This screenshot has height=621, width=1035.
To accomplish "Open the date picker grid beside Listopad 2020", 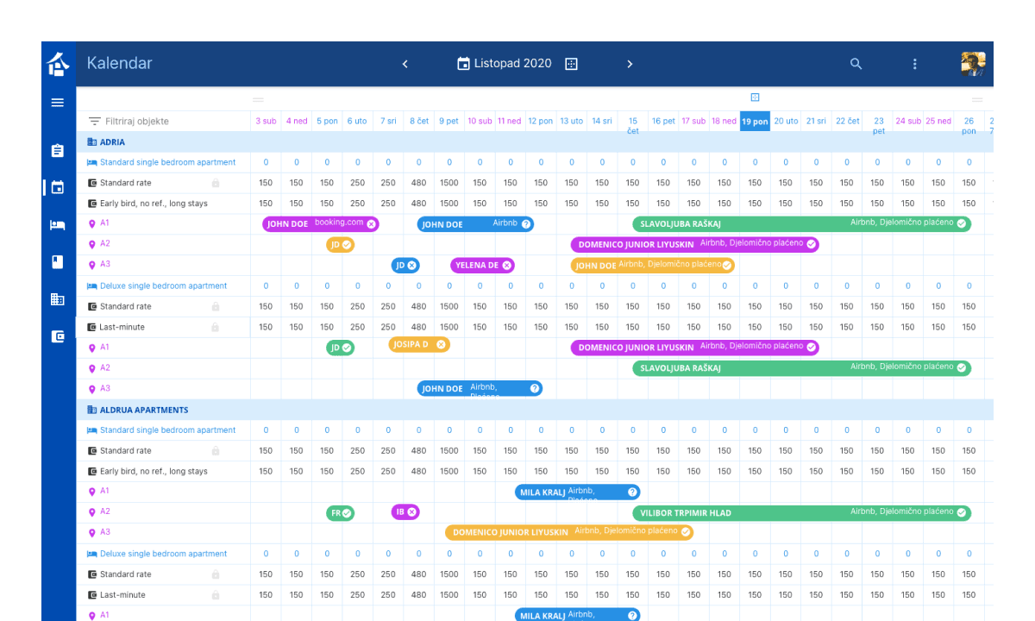I will coord(571,63).
